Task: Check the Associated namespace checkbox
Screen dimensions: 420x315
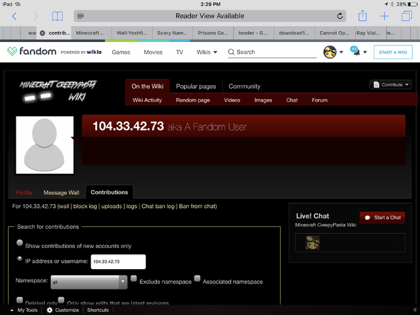Action: pos(197,278)
